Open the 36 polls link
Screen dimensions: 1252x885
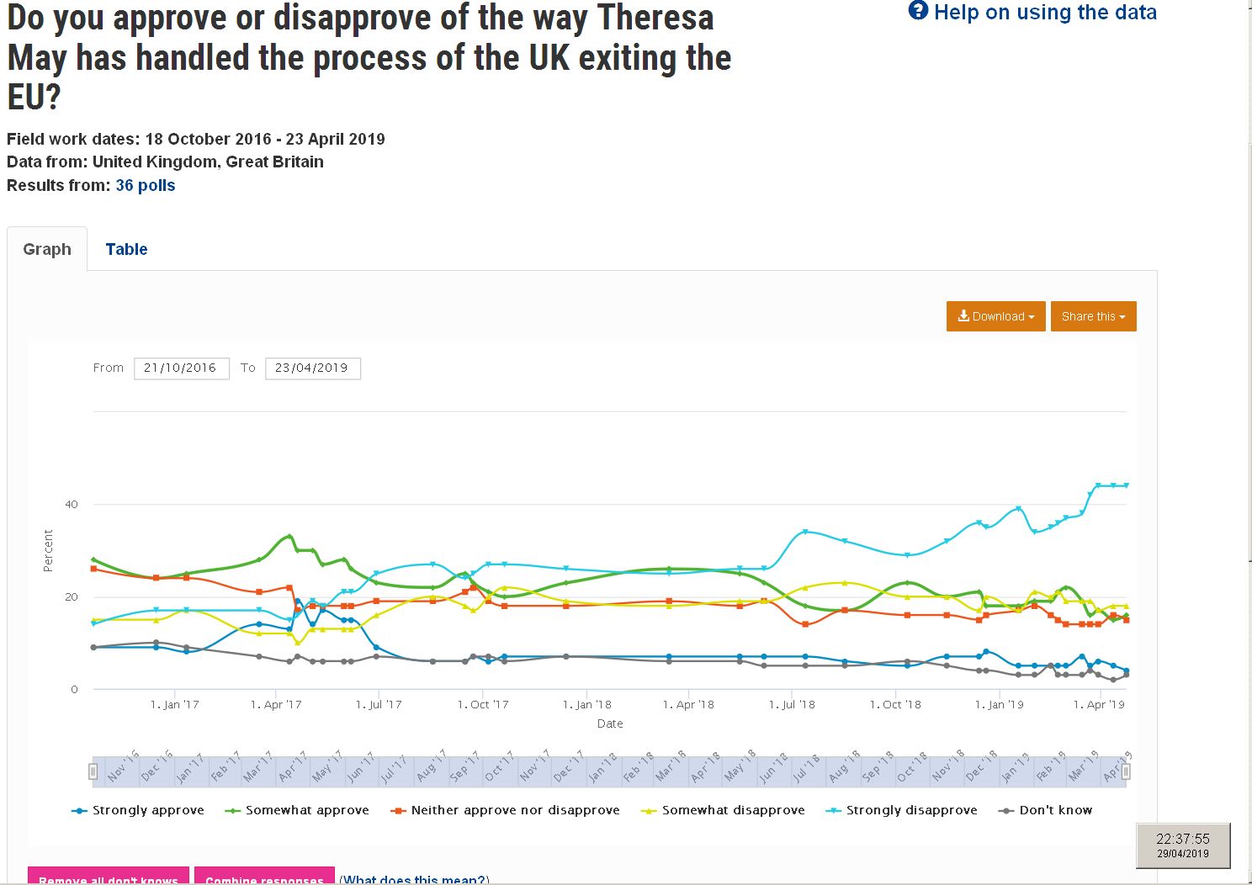(x=146, y=185)
